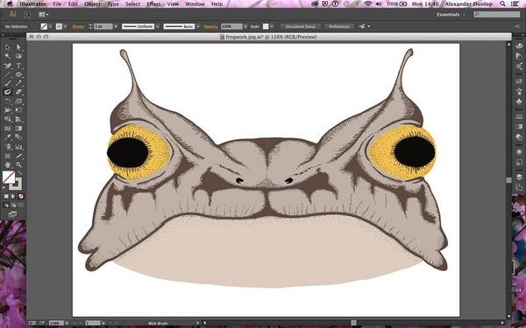Select the Rotate tool

[7, 101]
